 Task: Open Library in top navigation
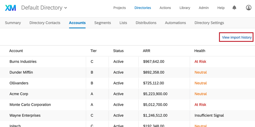(185, 8)
